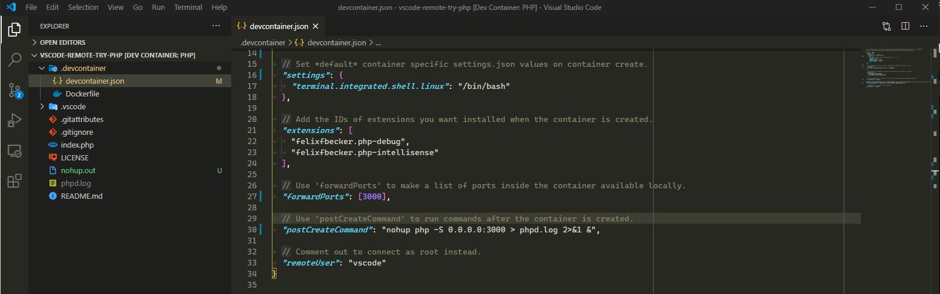Click the EXPLORER panel title
Viewport: 940px width, 294px height.
55,26
